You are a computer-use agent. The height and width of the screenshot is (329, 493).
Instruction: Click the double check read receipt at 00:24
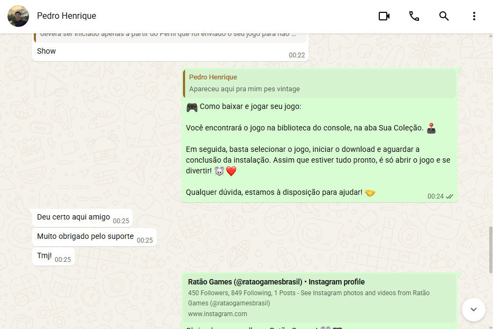(450, 196)
